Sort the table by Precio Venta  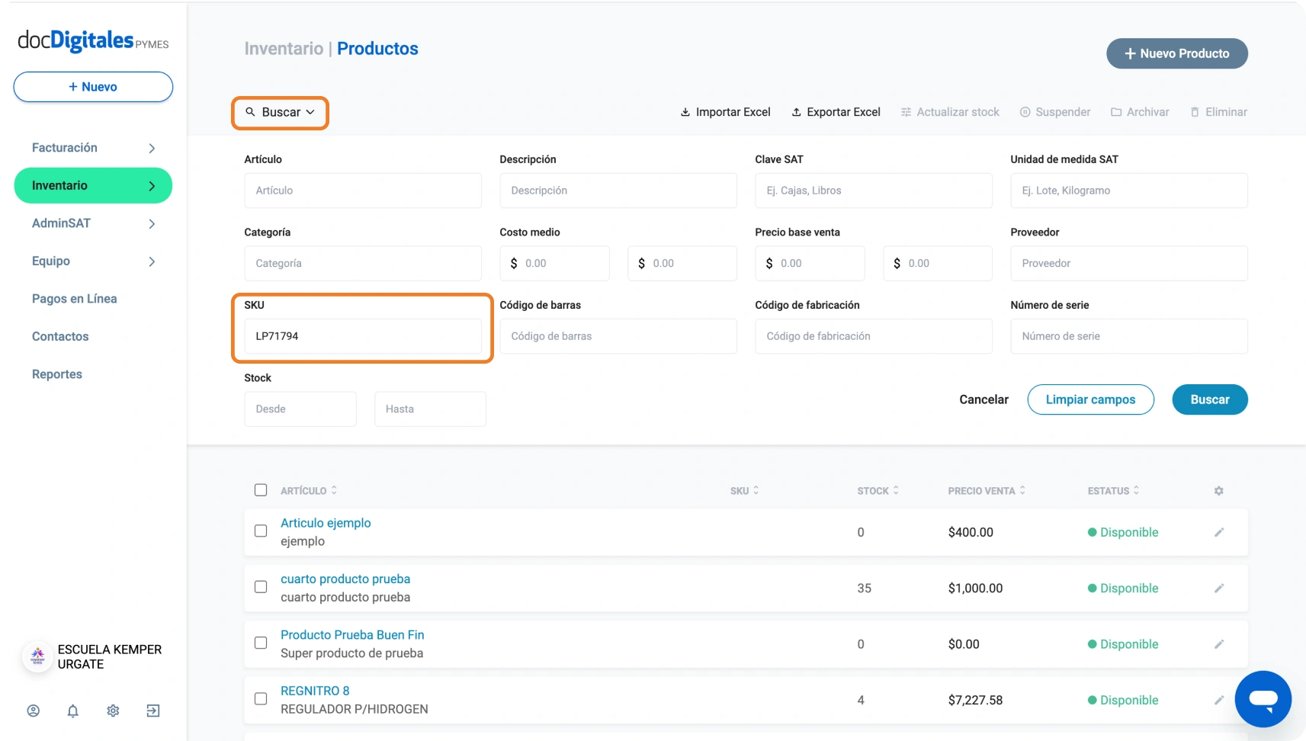[x=987, y=491]
